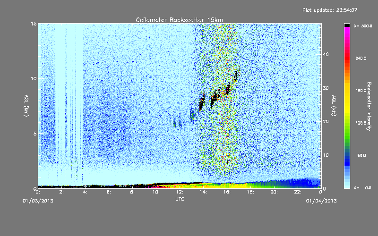The width and height of the screenshot is (378, 236).
Task: Click the 6: hour tick on time axis
Action: 109,192
